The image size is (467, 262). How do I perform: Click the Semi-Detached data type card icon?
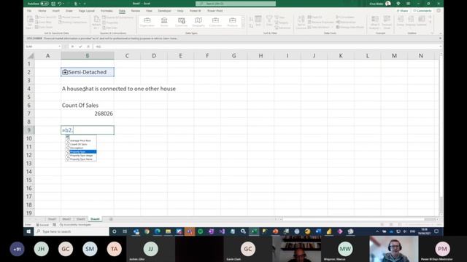coord(65,72)
